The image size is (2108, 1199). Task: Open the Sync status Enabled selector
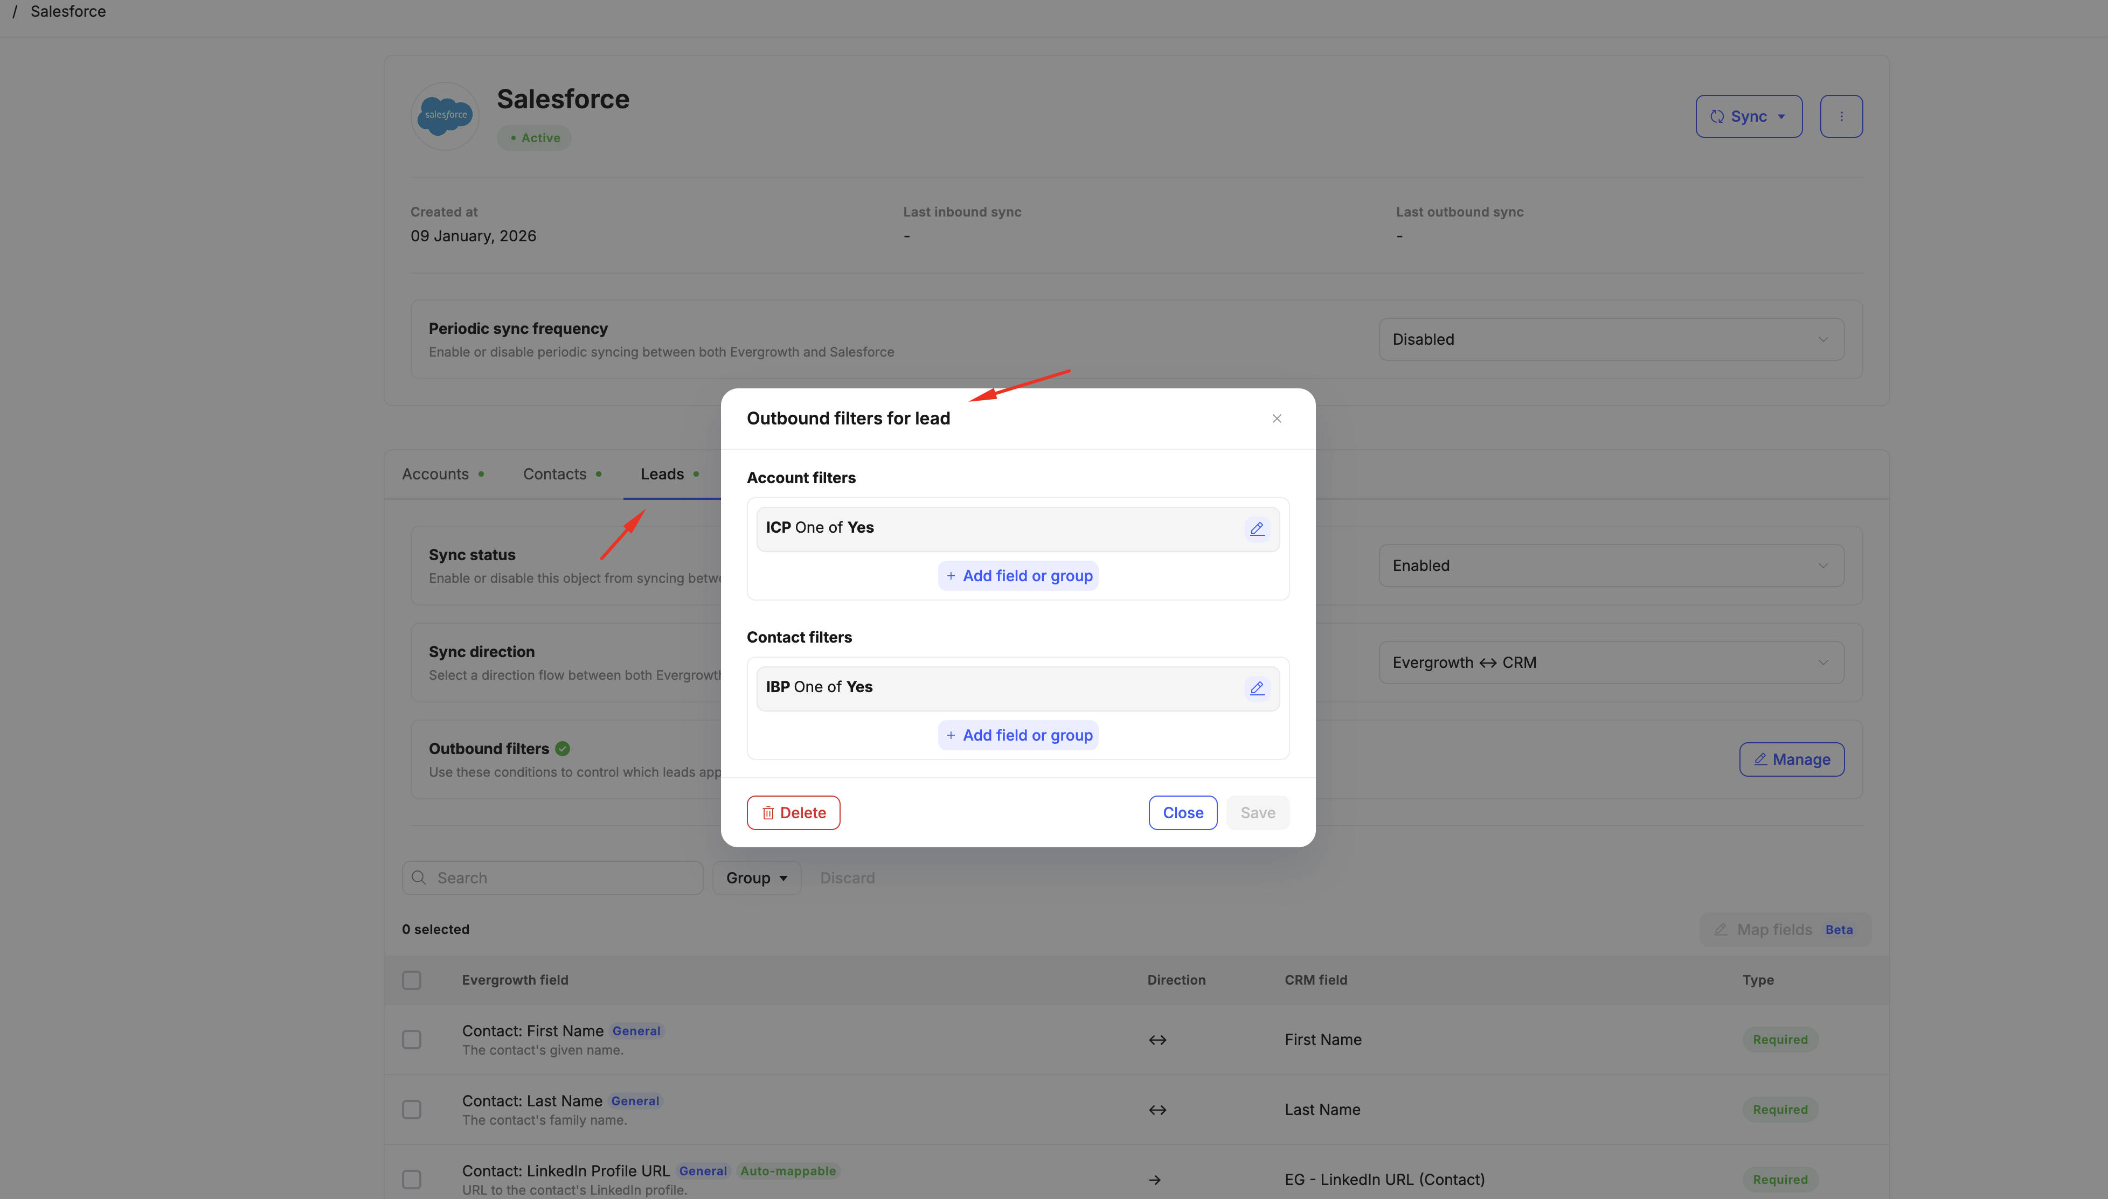(x=1610, y=565)
